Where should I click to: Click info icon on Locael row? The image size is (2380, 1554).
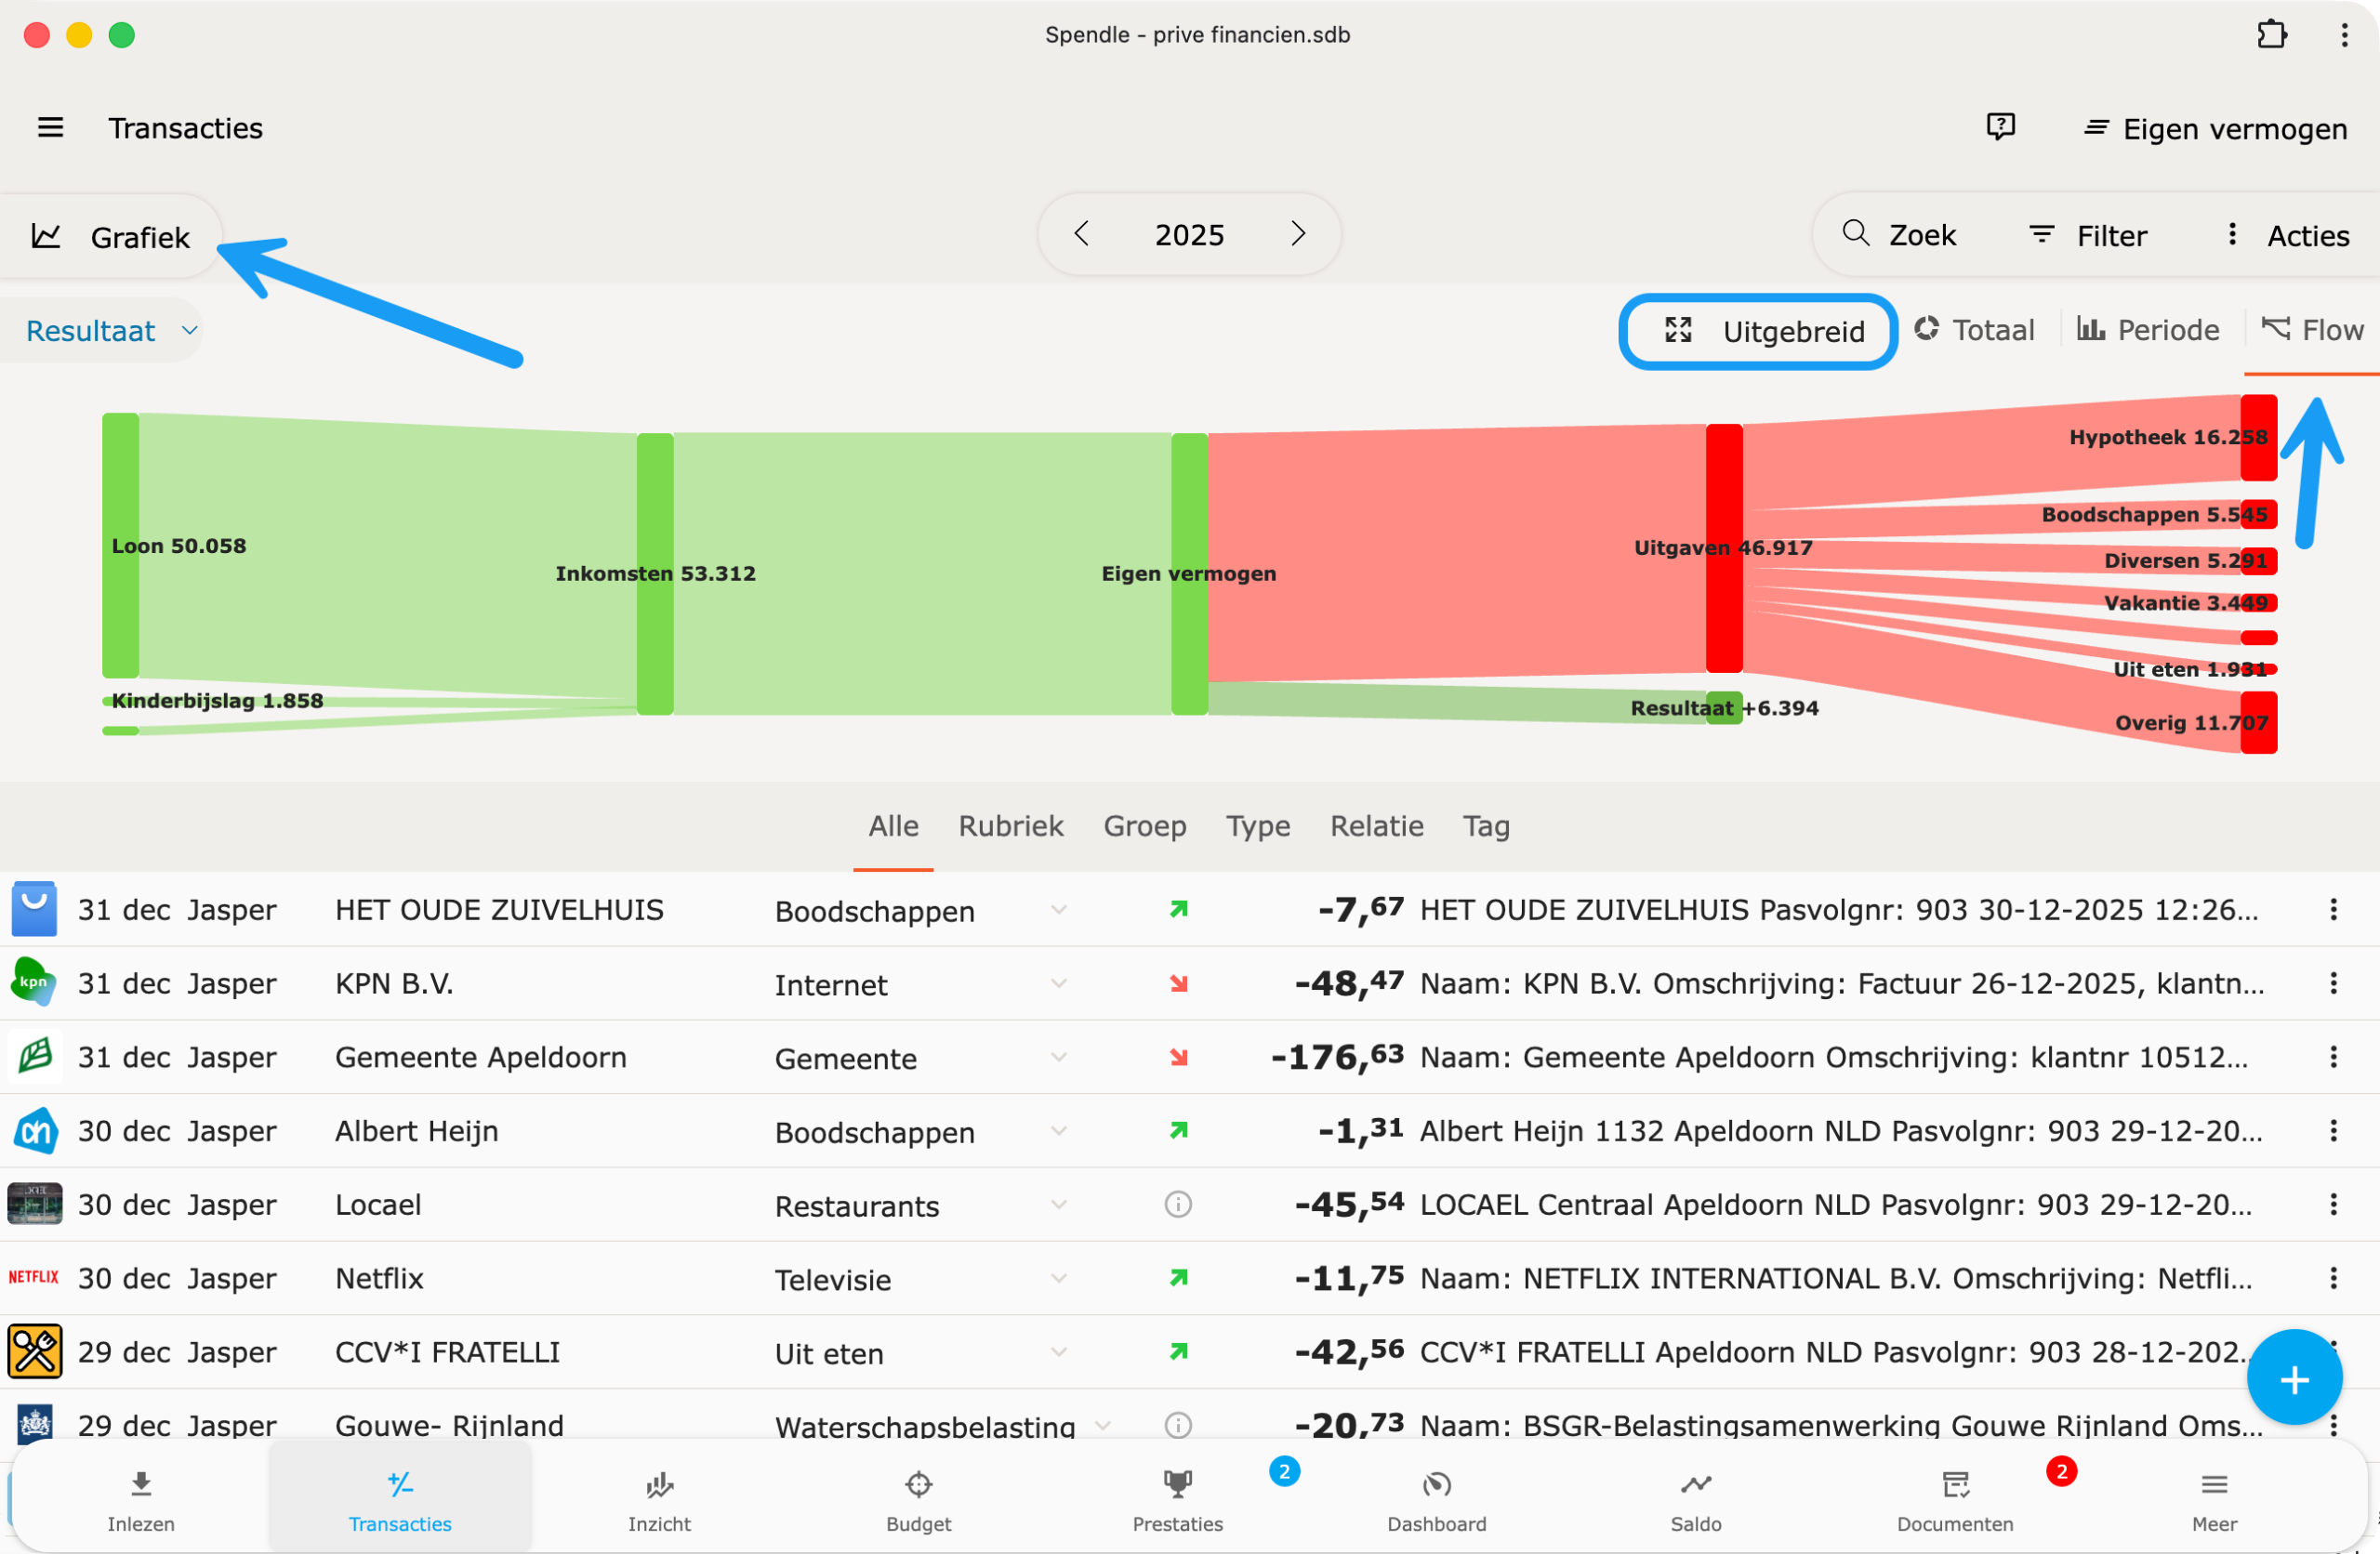pyautogui.click(x=1178, y=1205)
